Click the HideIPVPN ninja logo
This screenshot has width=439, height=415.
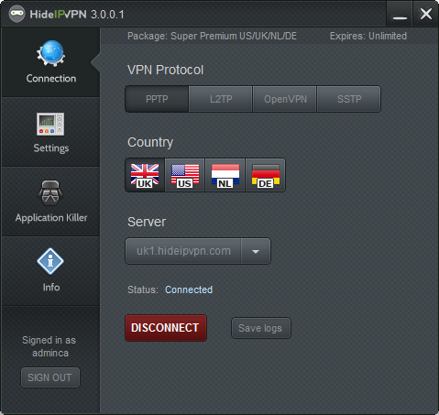[16, 14]
